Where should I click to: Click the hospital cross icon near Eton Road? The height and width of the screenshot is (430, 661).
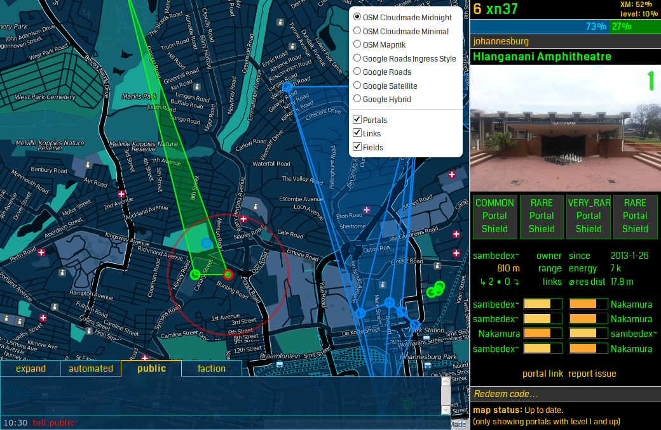point(367,209)
